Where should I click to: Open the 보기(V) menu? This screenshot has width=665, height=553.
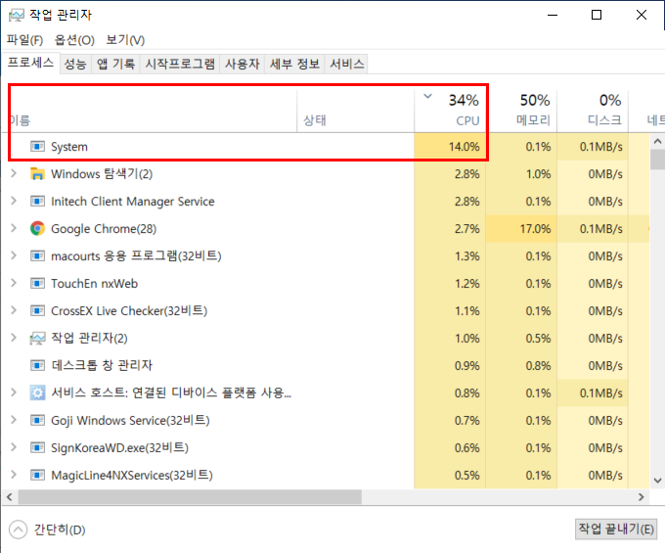pos(125,40)
